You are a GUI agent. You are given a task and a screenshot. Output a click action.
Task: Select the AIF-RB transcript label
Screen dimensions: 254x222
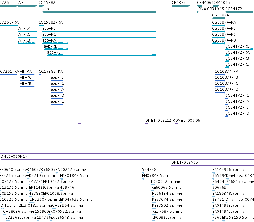[x=24, y=40]
